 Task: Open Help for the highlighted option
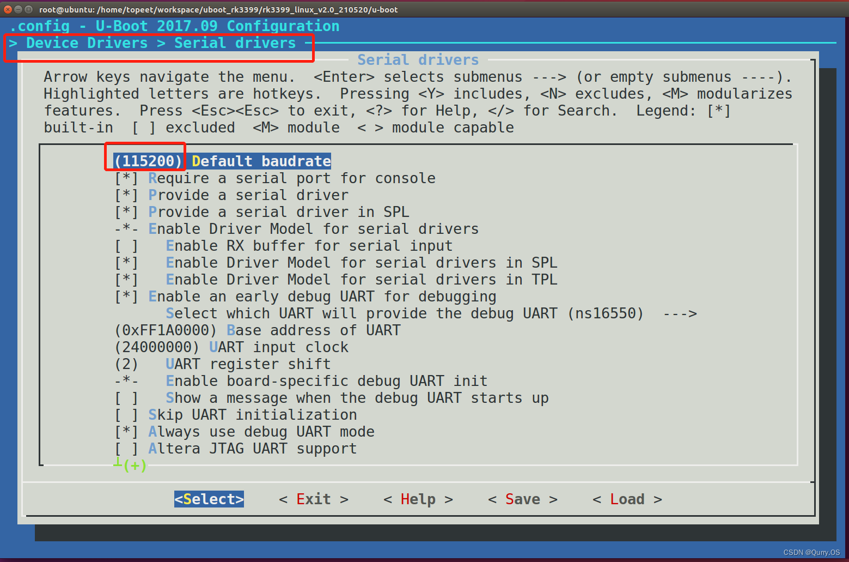pos(417,499)
